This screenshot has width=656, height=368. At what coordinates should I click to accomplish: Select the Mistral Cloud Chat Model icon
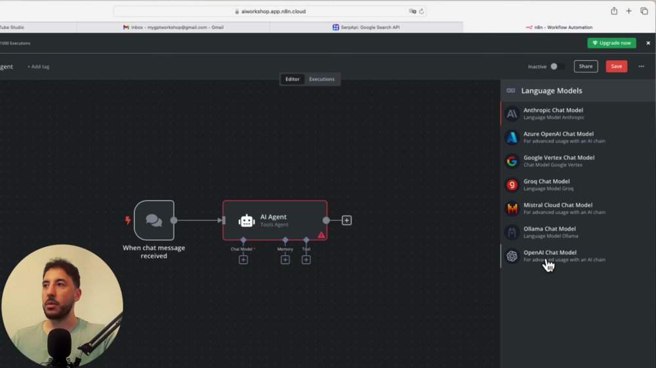pyautogui.click(x=512, y=208)
